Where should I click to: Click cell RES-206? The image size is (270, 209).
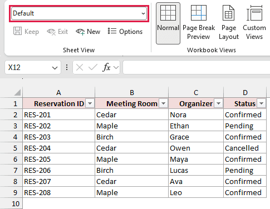58,170
